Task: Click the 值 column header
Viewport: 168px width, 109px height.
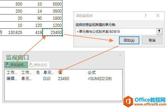Action: coord(71,72)
